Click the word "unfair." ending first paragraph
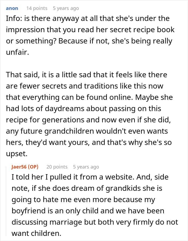Image resolution: width=188 pixels, height=241 pixels. point(17,52)
